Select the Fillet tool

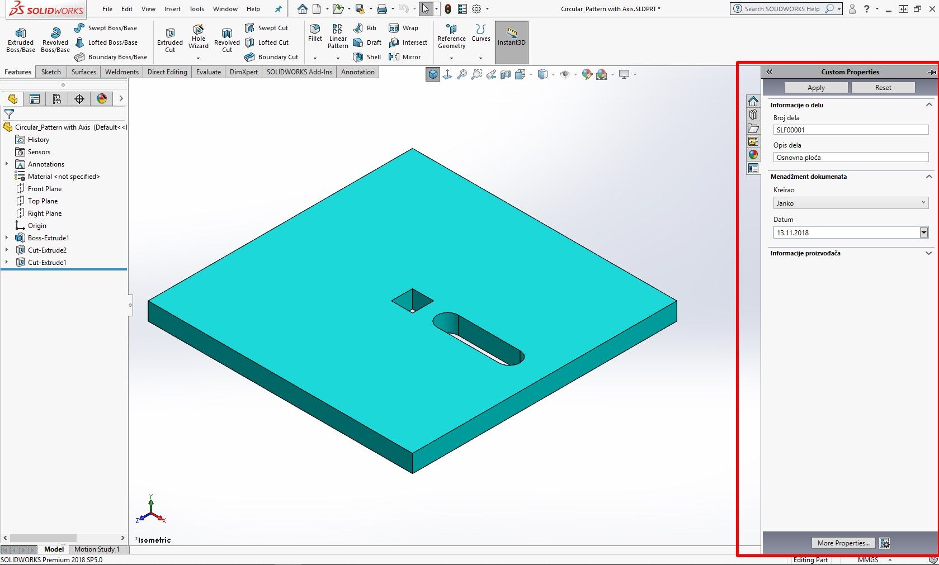315,32
